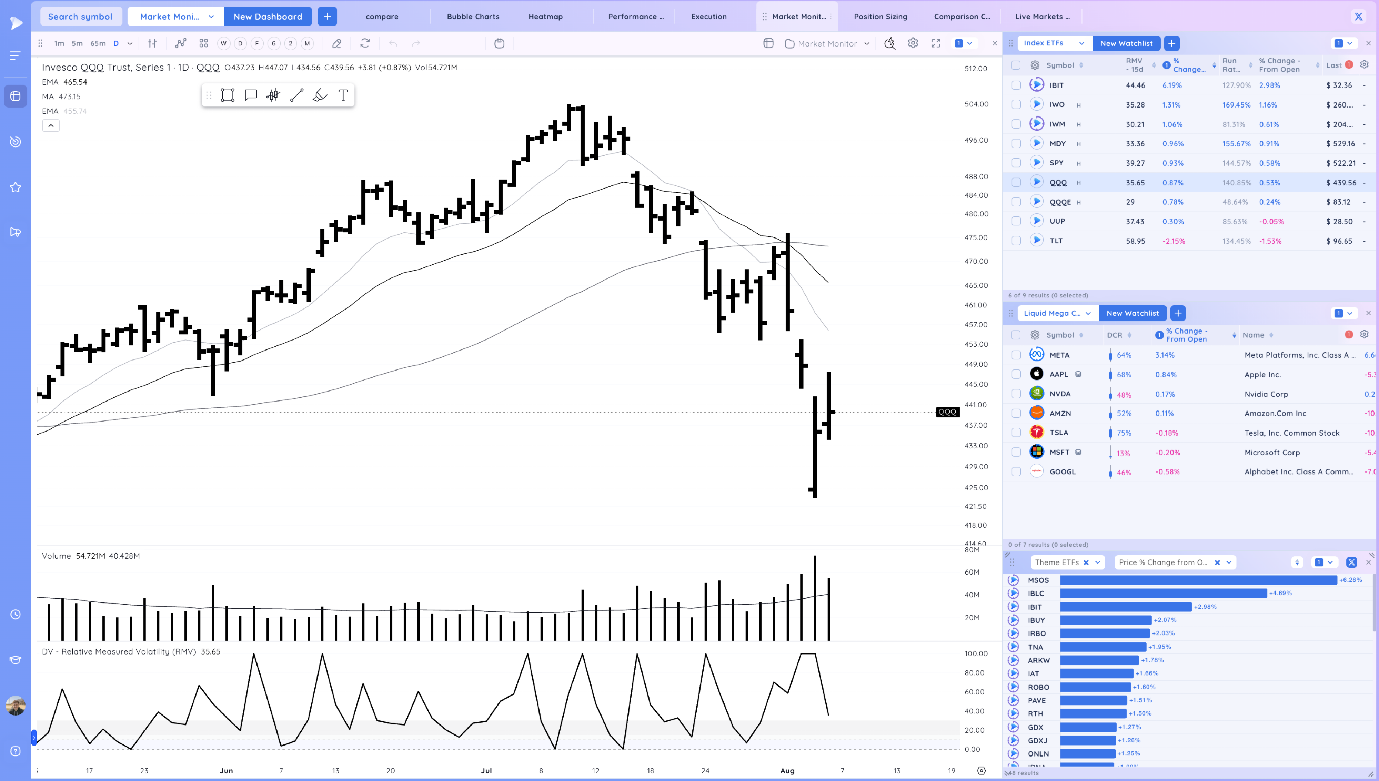The image size is (1379, 781).
Task: Tick the TLT watchlist checkbox
Action: pos(1016,241)
